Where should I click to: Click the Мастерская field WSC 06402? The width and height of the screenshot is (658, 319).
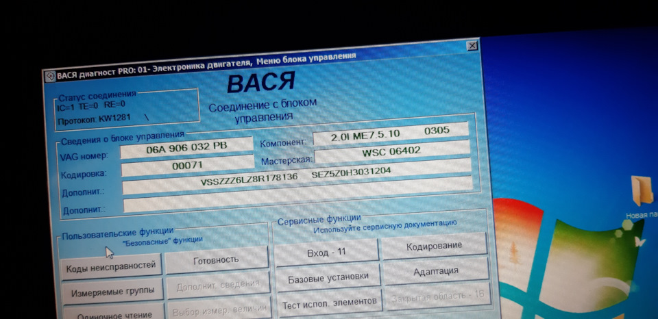392,151
